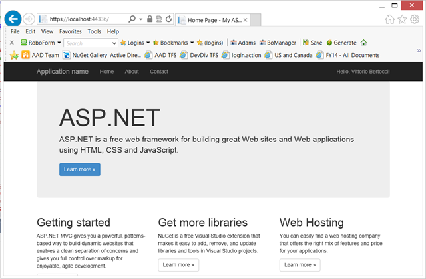Click the ASP.NET jumbotron heading
Screen dimensions: 426x279
(109, 118)
